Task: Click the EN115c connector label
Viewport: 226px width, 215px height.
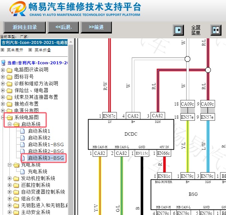Action: pos(142,153)
